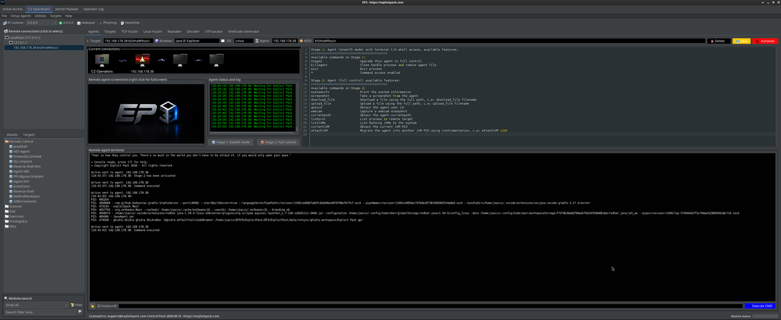Open the File menu
The image size is (781, 320).
tap(4, 16)
